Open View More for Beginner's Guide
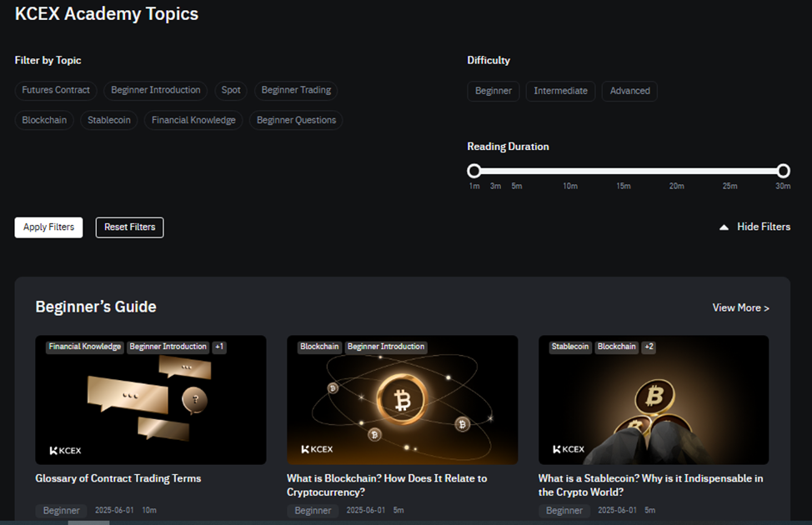The width and height of the screenshot is (812, 525). pyautogui.click(x=740, y=308)
